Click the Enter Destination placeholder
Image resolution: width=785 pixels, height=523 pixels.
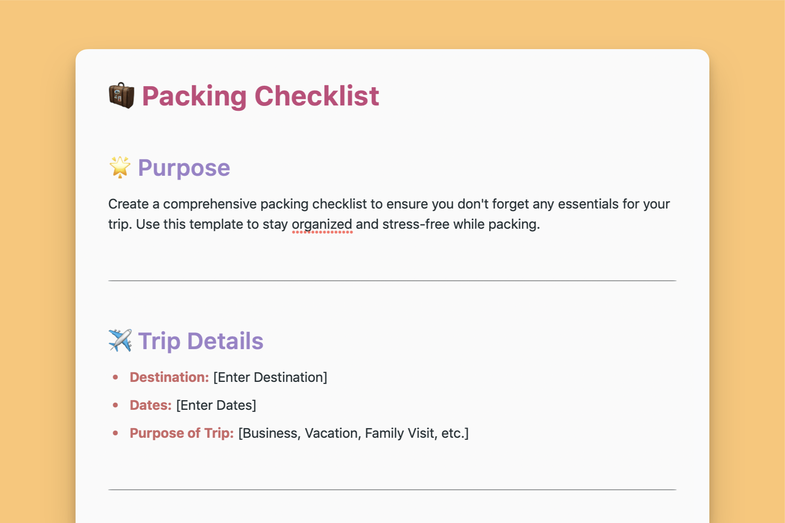point(270,377)
